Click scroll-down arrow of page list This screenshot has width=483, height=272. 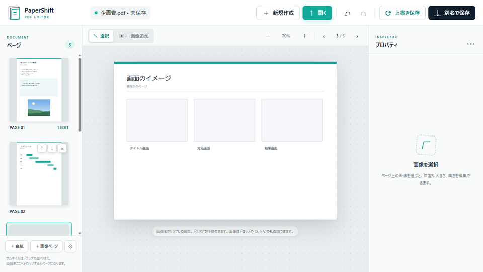pos(80,233)
